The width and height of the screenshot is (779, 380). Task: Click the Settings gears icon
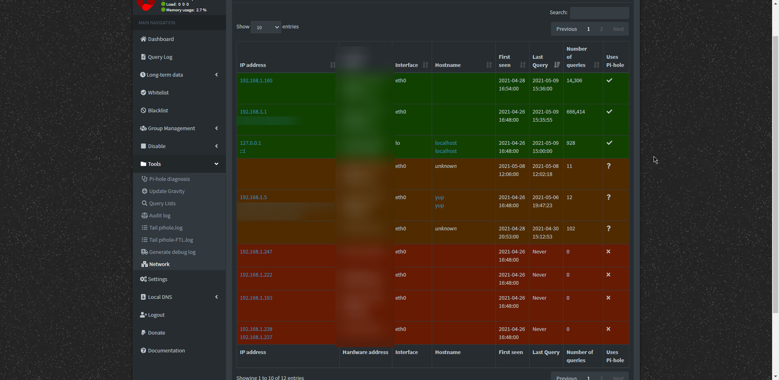pyautogui.click(x=143, y=279)
